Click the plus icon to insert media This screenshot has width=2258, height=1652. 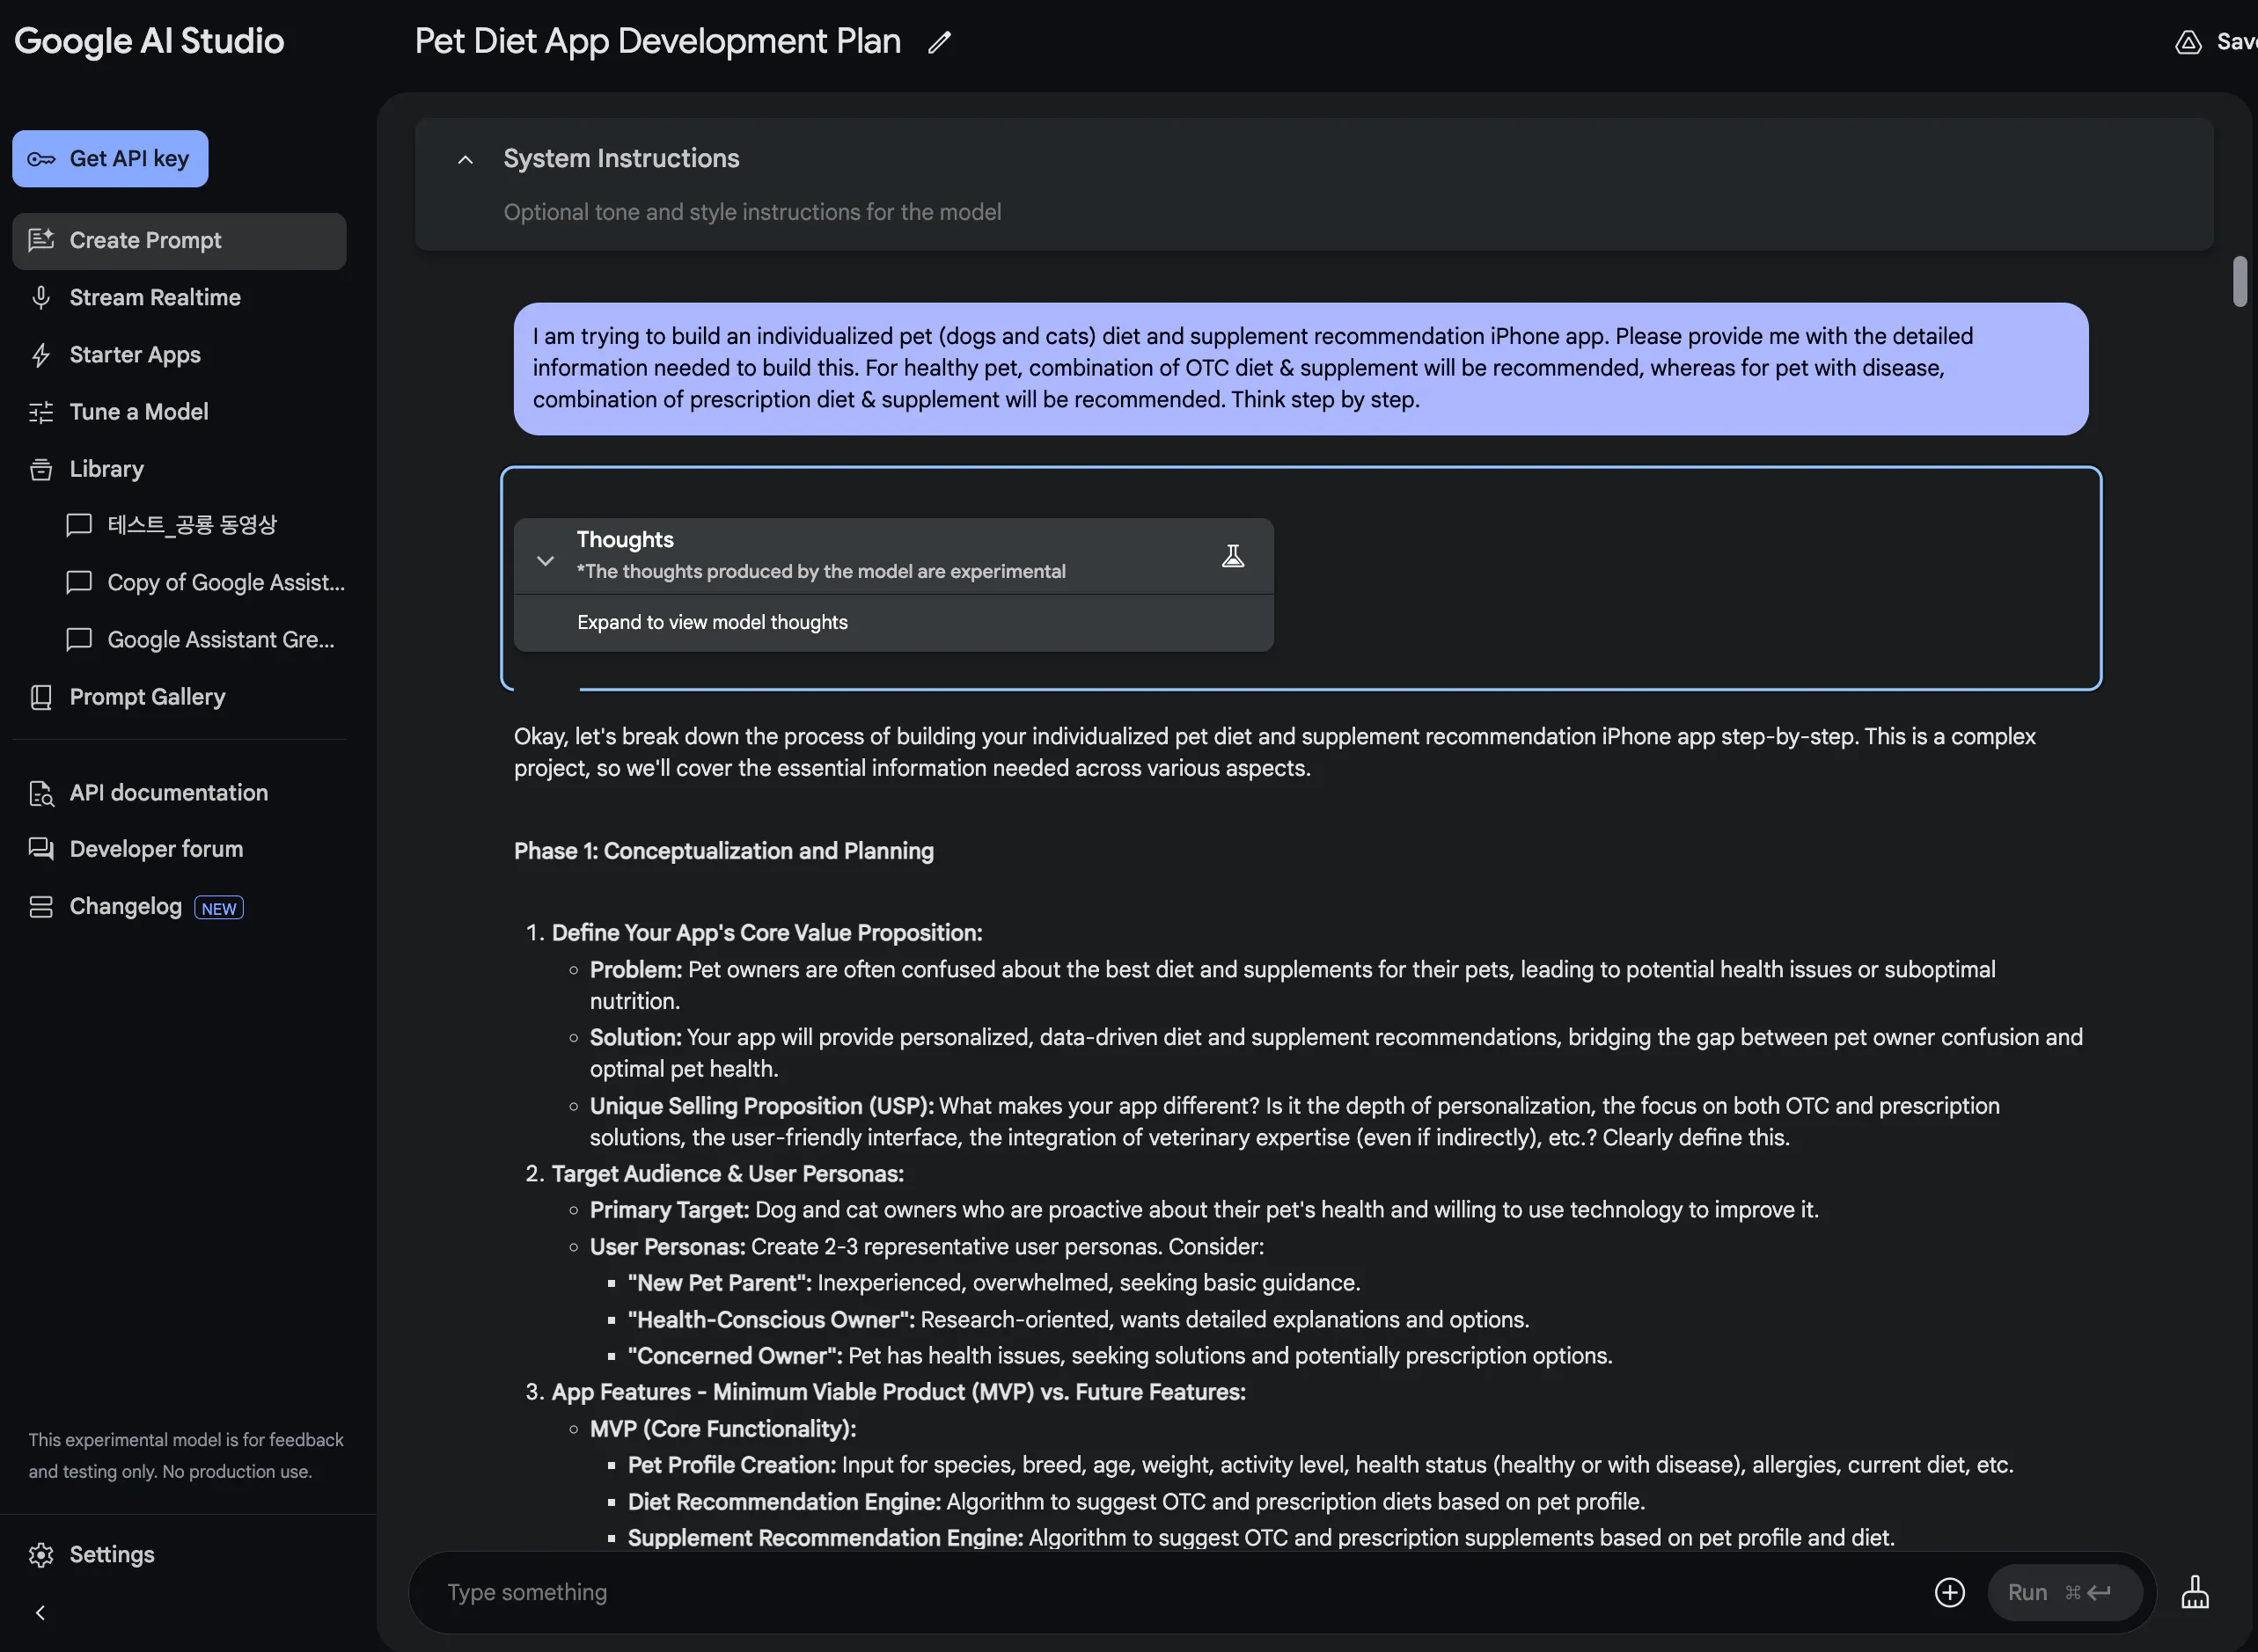tap(1950, 1593)
